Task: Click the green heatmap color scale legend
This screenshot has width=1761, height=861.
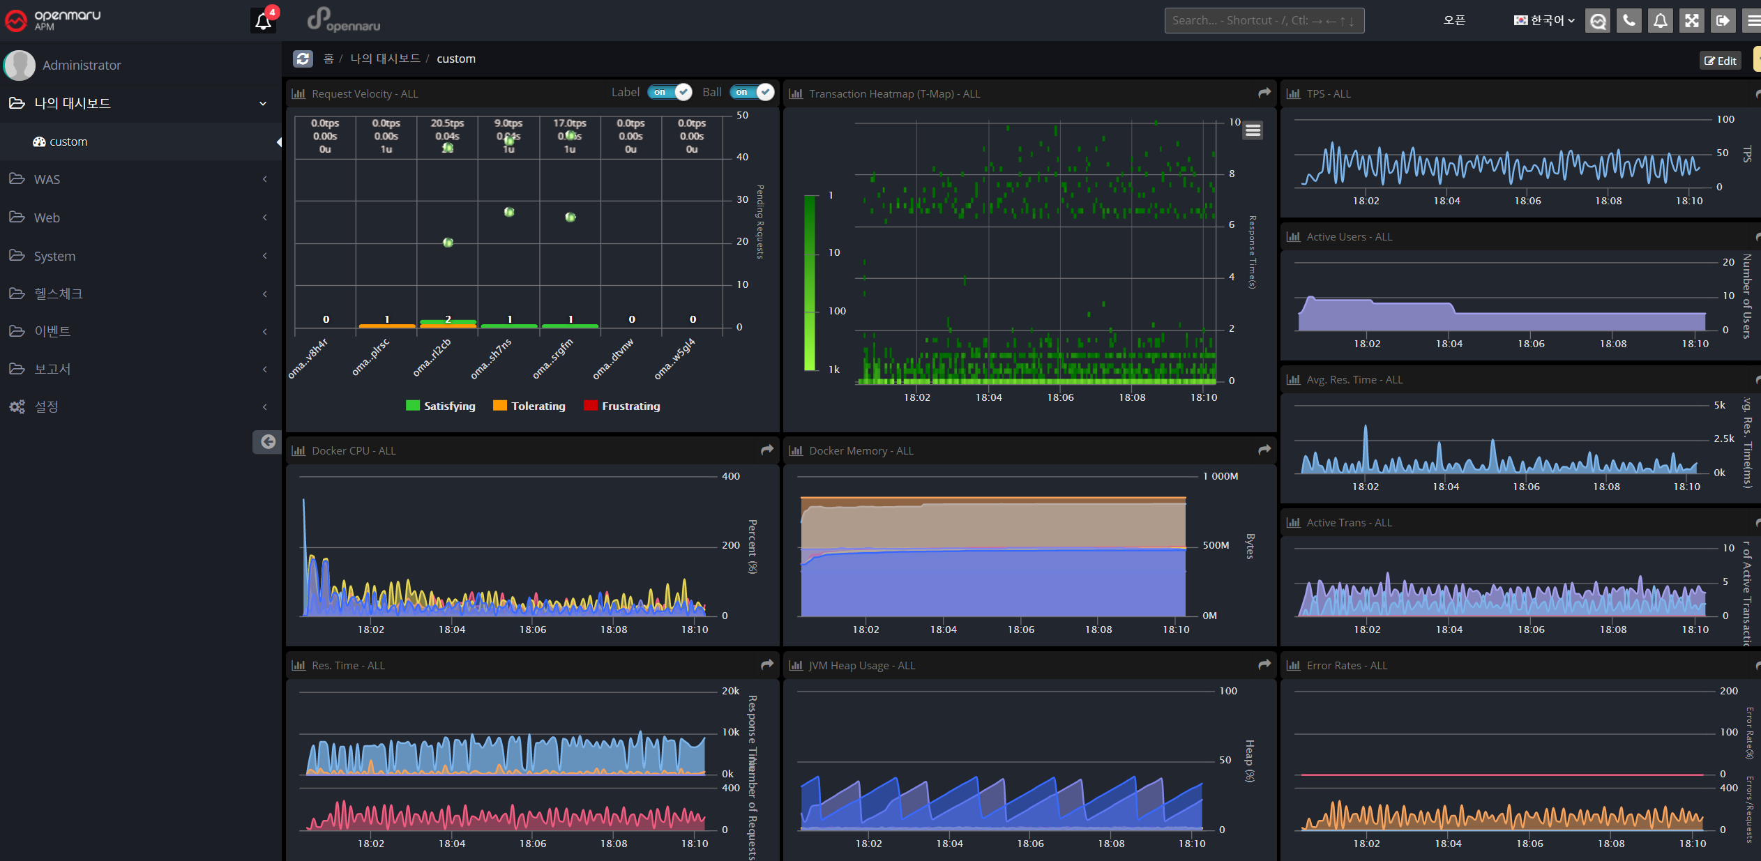Action: click(809, 282)
